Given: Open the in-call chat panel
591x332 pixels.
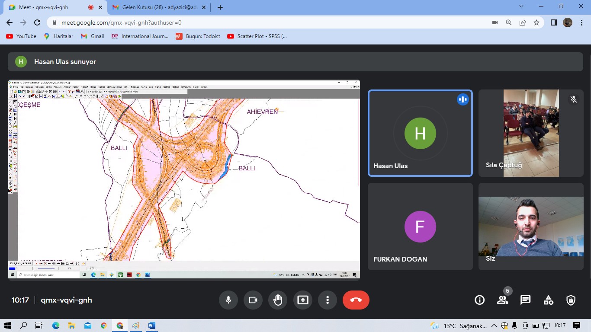Looking at the screenshot, I should click(x=525, y=300).
